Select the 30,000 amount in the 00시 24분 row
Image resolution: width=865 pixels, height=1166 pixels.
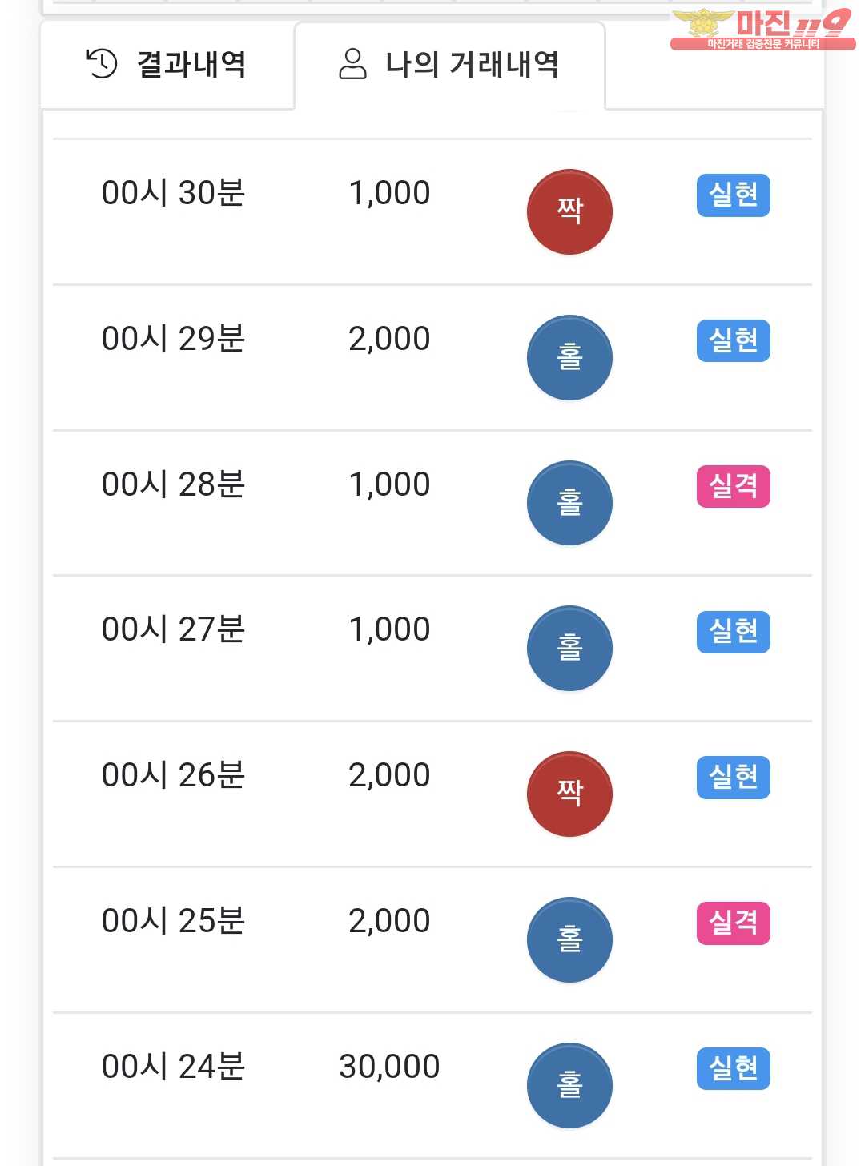point(389,1067)
